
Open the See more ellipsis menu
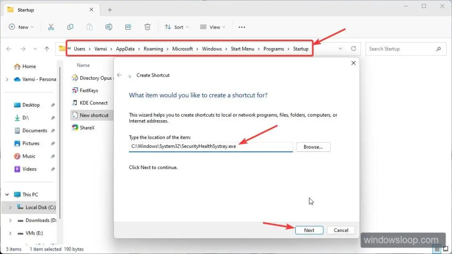(241, 27)
